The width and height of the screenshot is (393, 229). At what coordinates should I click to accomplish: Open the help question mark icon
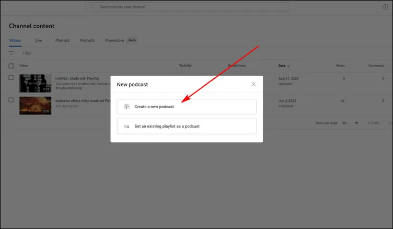coord(385,7)
